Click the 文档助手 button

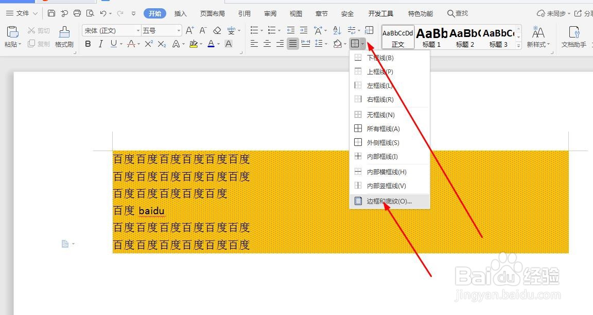pos(574,36)
